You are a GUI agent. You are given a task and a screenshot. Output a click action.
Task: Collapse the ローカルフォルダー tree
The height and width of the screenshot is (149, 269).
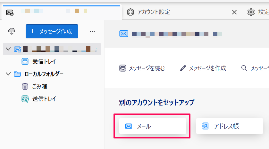coord(8,74)
